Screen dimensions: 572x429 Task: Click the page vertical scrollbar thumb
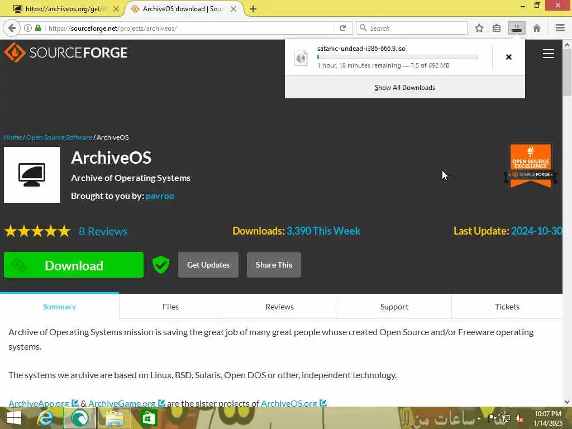coord(567,73)
